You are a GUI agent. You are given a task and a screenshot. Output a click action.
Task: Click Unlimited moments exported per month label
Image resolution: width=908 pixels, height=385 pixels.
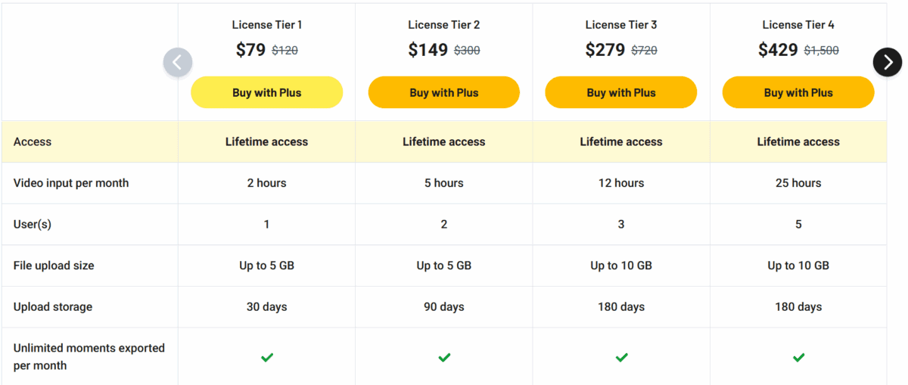tap(89, 357)
